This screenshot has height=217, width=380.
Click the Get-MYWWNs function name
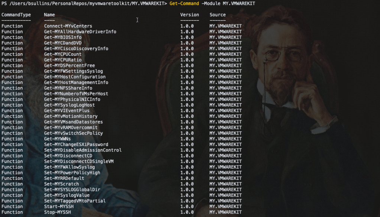pyautogui.click(x=57, y=139)
